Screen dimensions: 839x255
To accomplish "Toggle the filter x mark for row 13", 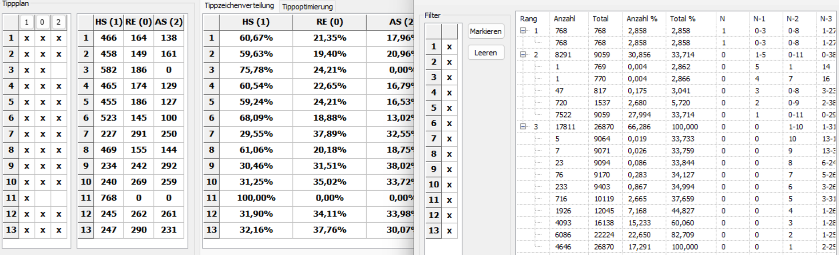I will (449, 231).
